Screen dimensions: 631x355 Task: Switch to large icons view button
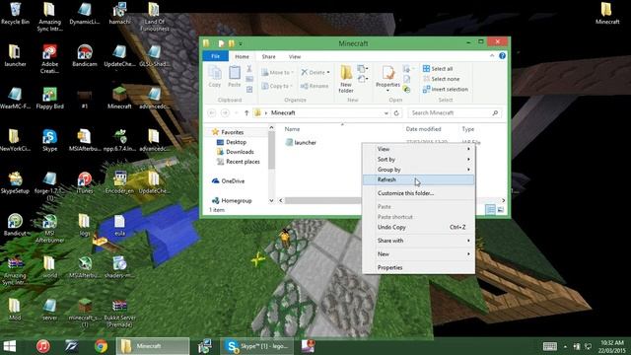coord(501,210)
